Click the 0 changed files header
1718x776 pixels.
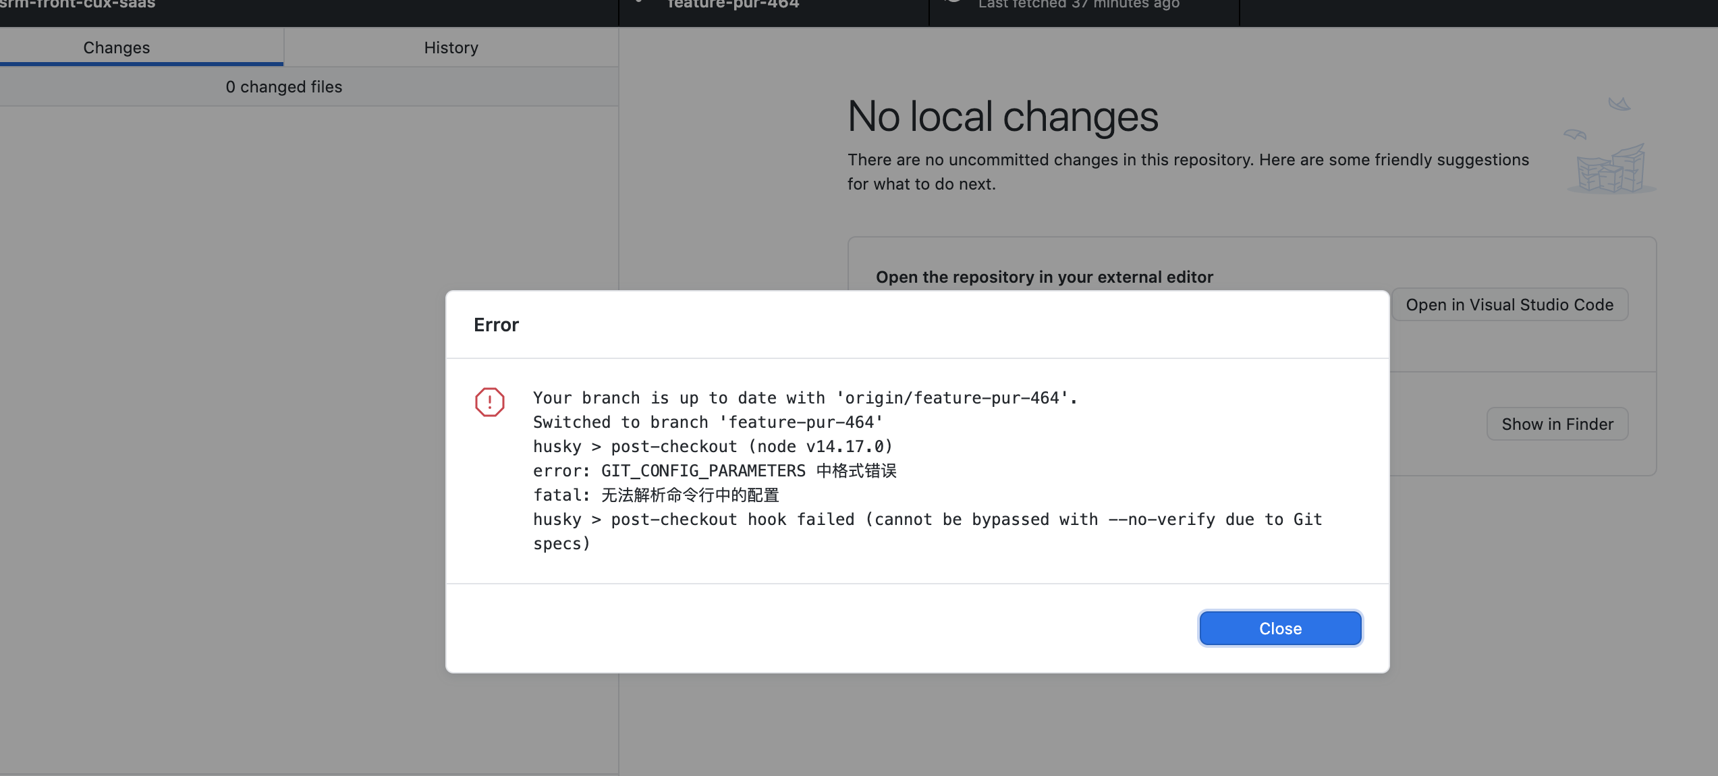coord(283,87)
